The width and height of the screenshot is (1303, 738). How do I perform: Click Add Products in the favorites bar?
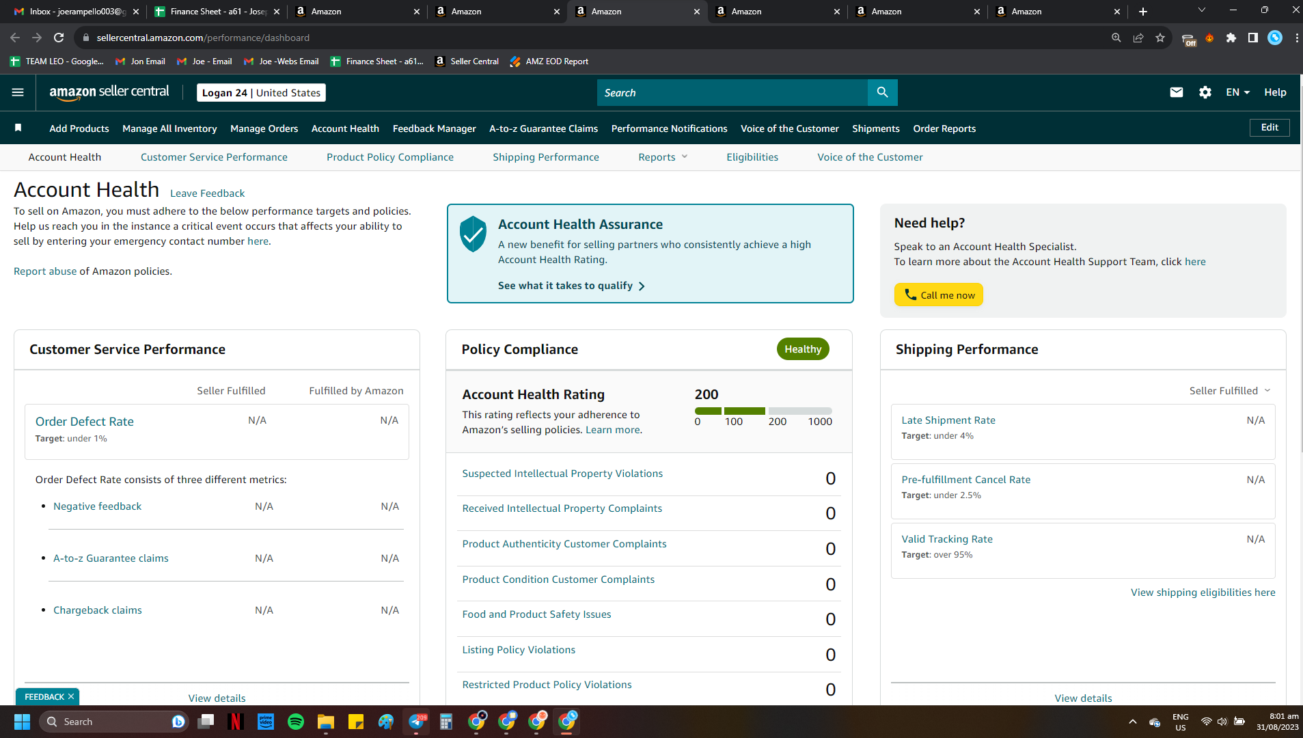[79, 128]
